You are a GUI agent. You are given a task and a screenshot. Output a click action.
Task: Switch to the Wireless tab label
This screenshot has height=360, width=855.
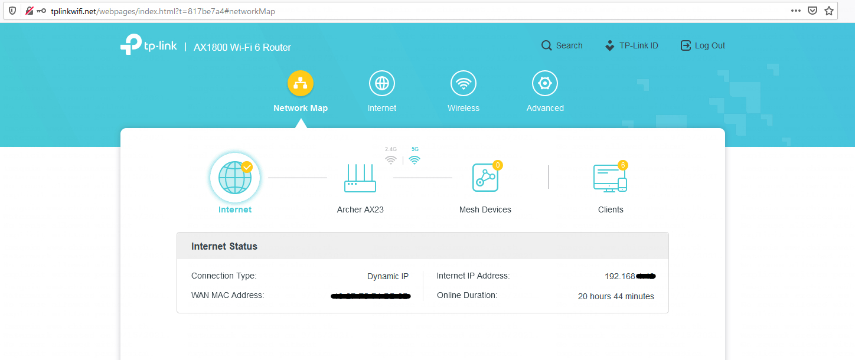[464, 108]
